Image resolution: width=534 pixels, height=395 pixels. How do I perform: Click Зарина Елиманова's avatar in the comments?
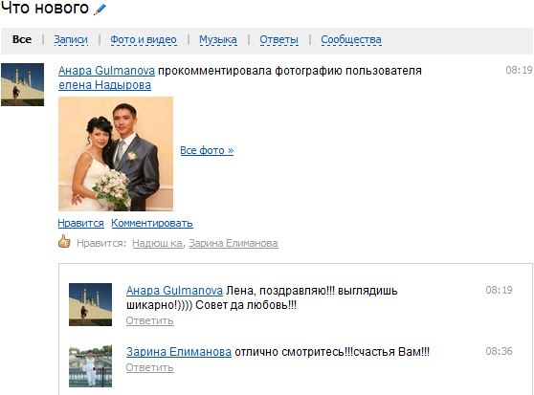90,365
